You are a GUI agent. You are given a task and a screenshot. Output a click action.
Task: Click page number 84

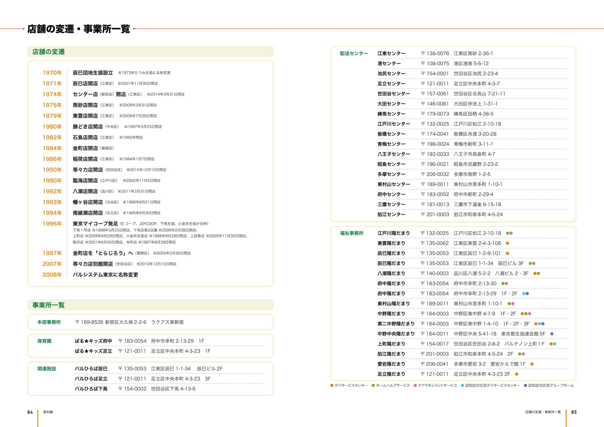[x=30, y=412]
